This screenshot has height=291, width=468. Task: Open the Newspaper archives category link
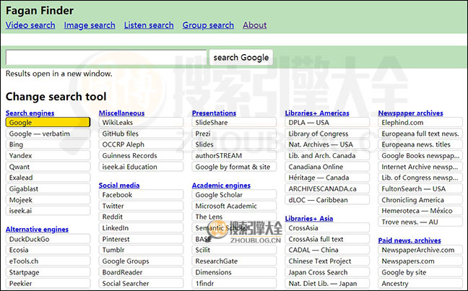[x=410, y=113]
